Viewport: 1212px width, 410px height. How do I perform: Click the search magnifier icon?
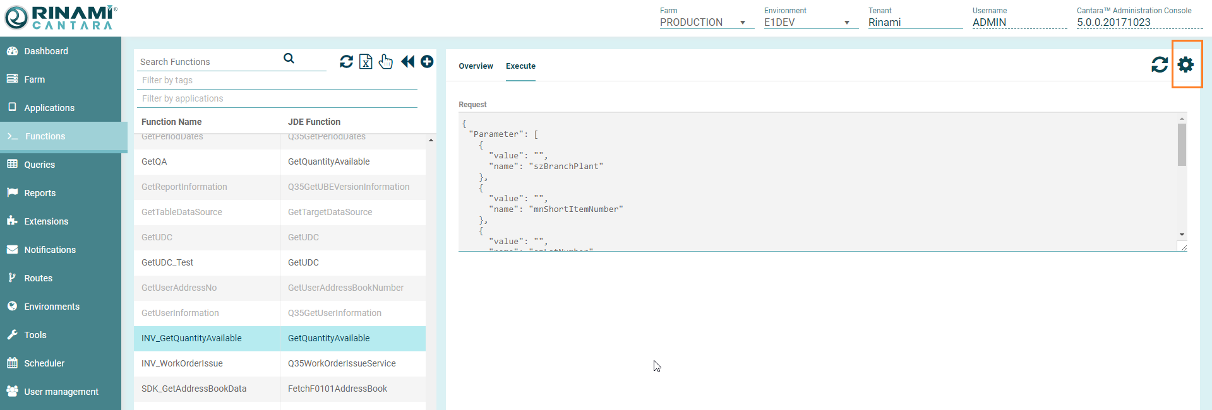point(289,59)
